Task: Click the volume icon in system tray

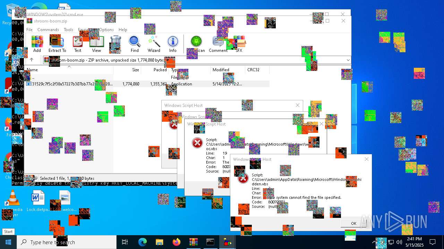Action: [399, 242]
